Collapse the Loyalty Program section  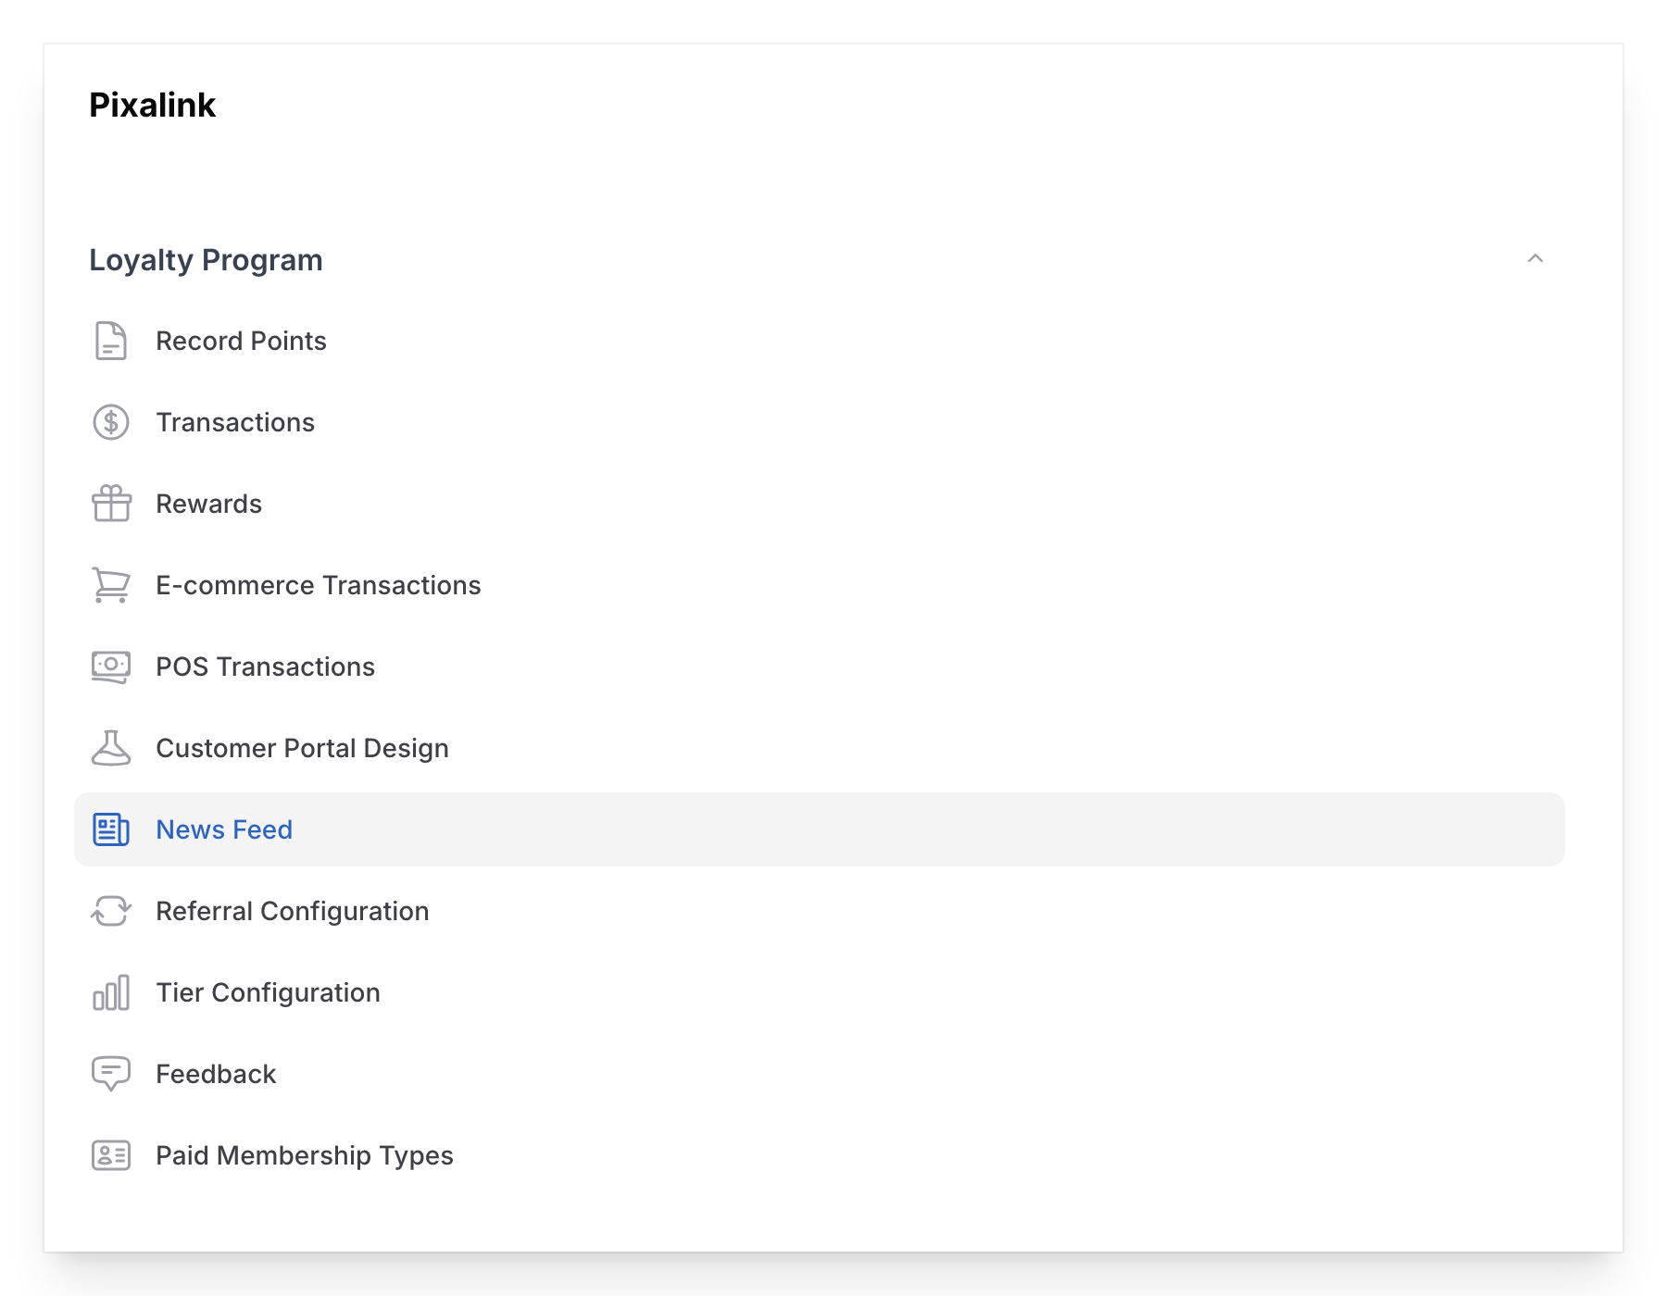point(1535,260)
